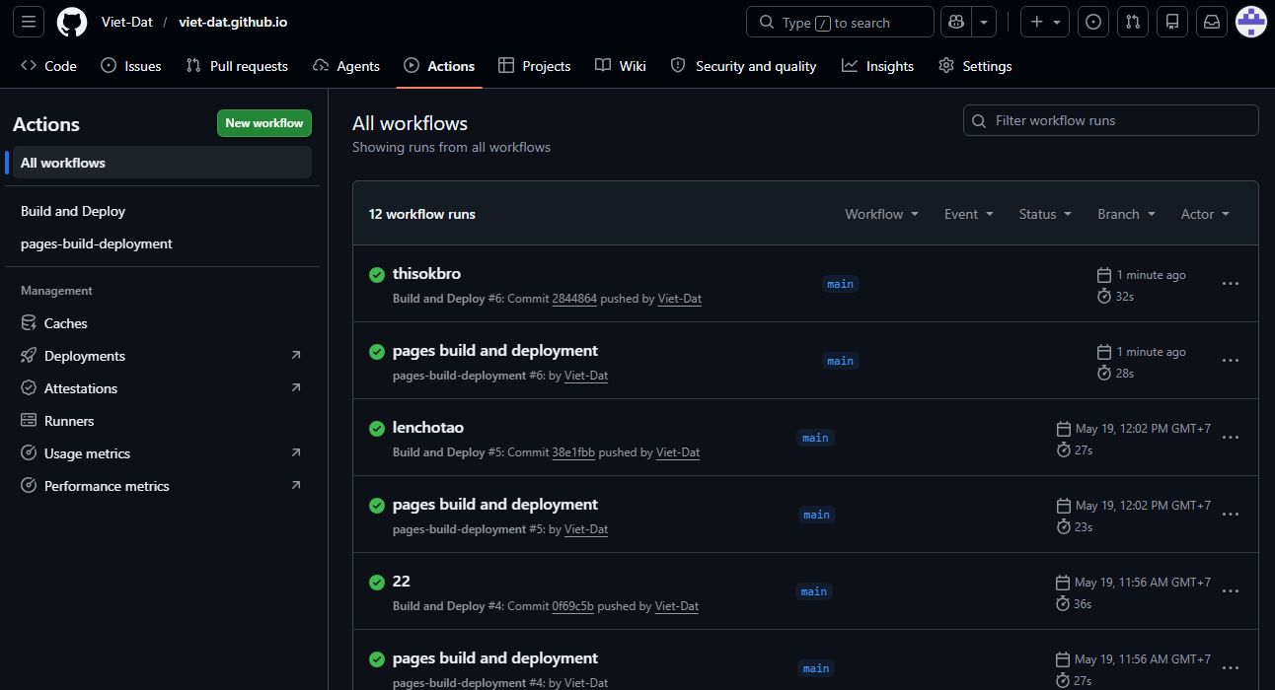Expand the Status filter dropdown
This screenshot has height=690, width=1275.
coord(1045,214)
